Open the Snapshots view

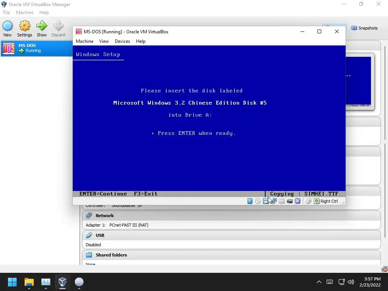click(365, 28)
